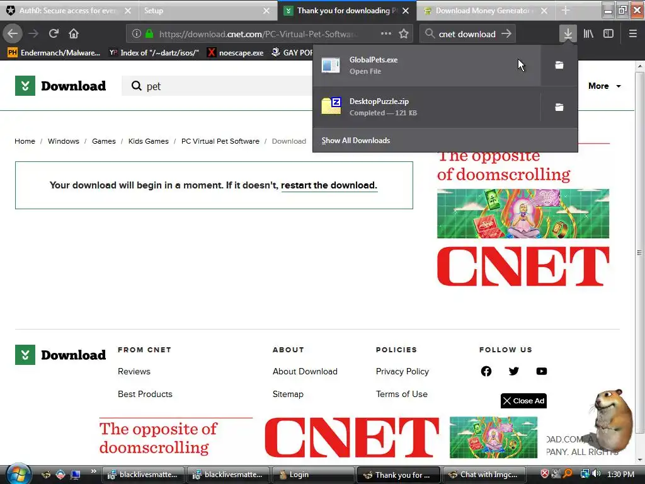Bookmark this page with the star icon
645x484 pixels.
tap(404, 34)
